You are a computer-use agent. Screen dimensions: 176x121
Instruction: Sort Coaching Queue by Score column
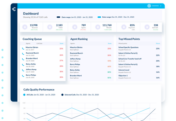(x=61, y=43)
